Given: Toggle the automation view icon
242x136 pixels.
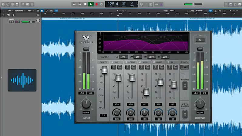Looking at the screenshot, I should click(x=47, y=11).
